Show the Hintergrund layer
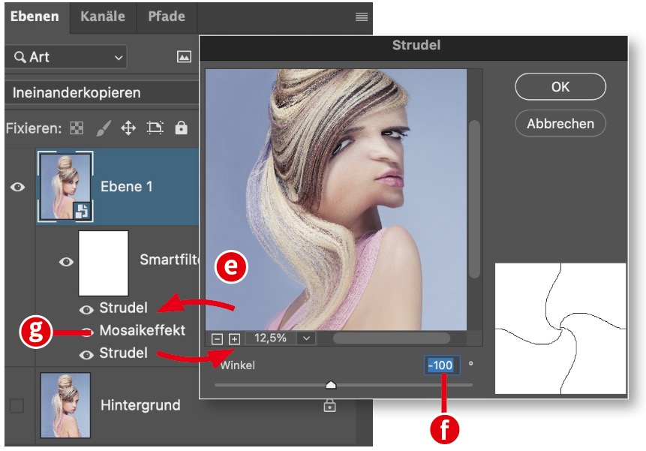646x451 pixels. tap(17, 406)
